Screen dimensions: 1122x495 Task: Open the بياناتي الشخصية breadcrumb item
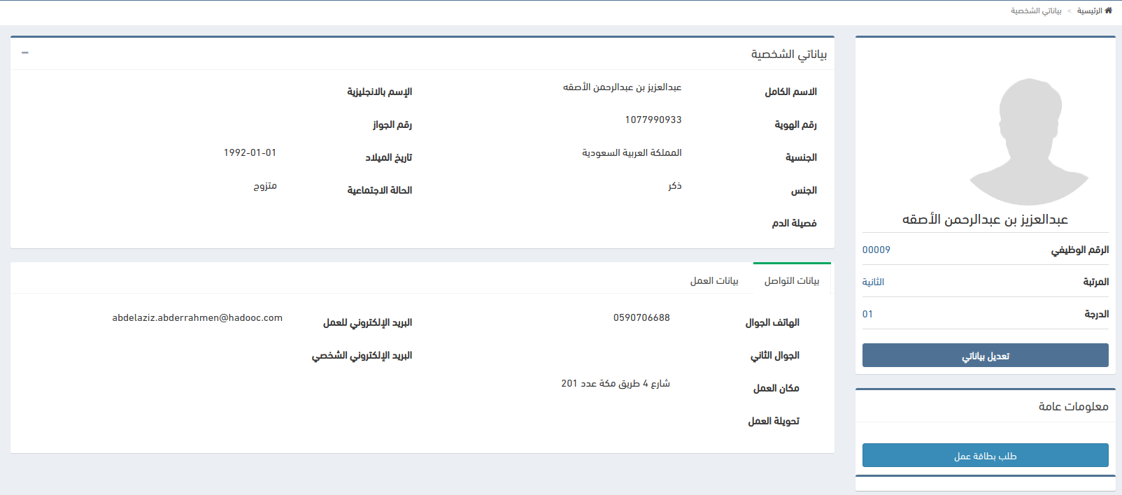point(1035,11)
